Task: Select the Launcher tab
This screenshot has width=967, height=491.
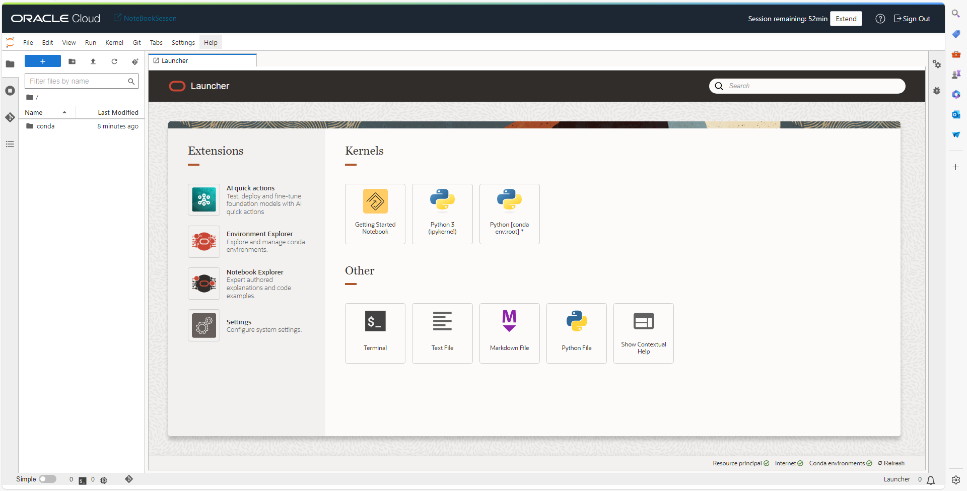Action: pyautogui.click(x=202, y=60)
